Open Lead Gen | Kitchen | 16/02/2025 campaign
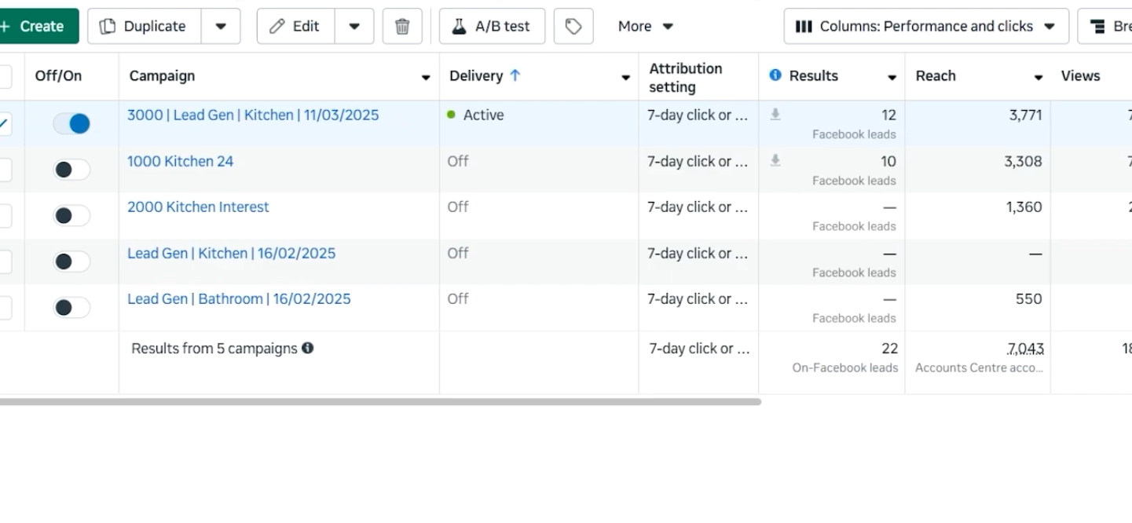Screen dimensions: 1132x523 231,253
